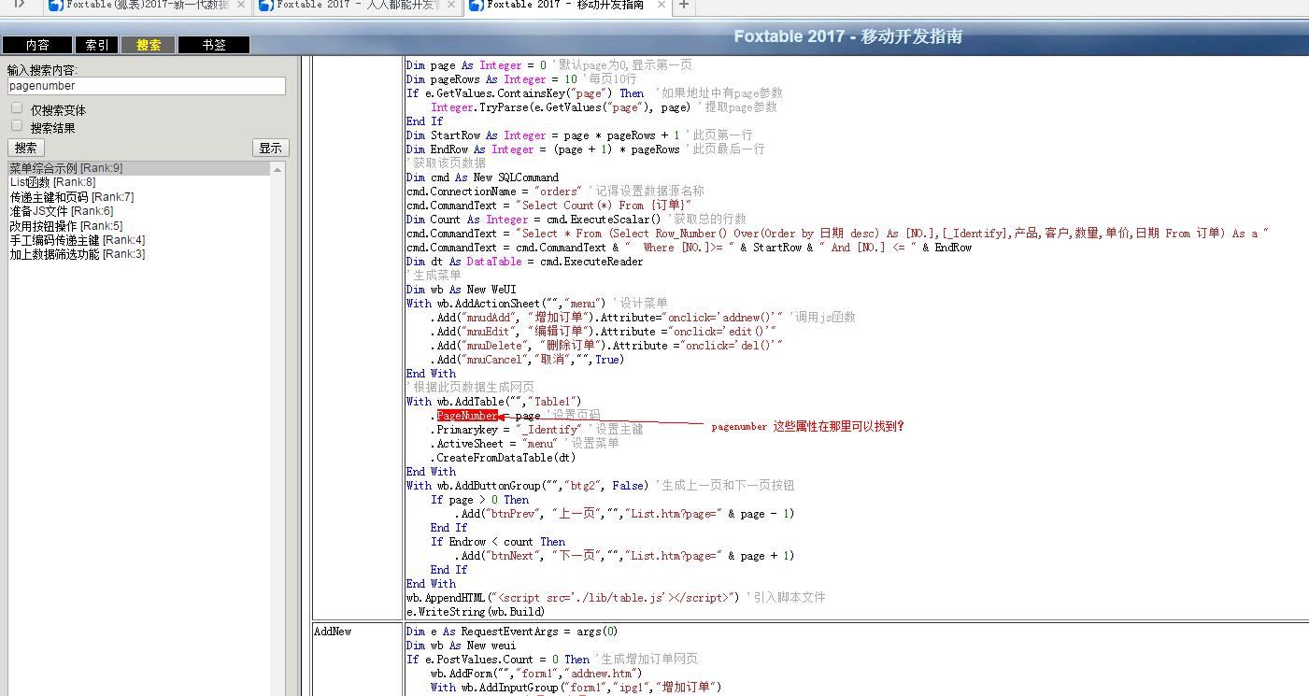Image resolution: width=1309 pixels, height=696 pixels.
Task: Click 'Dim wb As New WeUI' code line
Action: [461, 290]
